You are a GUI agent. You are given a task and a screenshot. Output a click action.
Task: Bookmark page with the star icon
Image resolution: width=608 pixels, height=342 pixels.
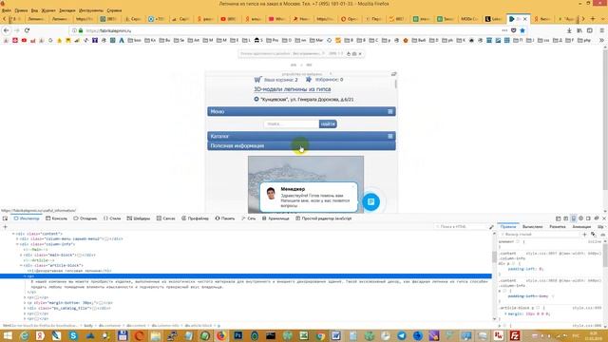522,30
